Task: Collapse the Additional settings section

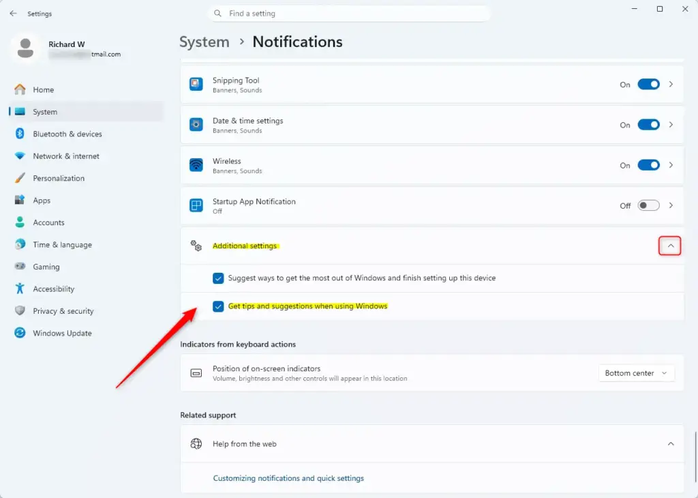Action: pos(670,246)
